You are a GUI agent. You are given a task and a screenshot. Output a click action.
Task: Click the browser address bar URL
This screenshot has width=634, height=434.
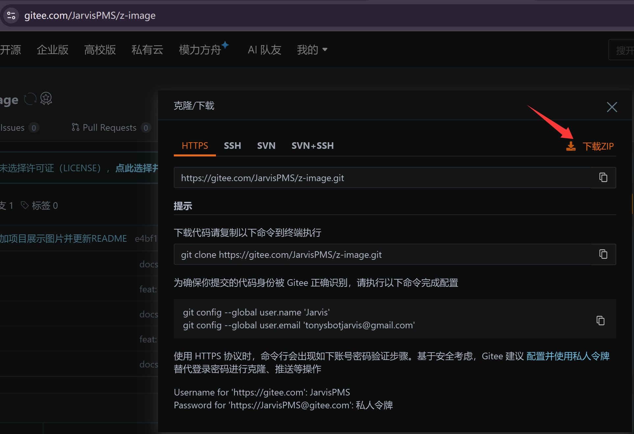(x=90, y=15)
